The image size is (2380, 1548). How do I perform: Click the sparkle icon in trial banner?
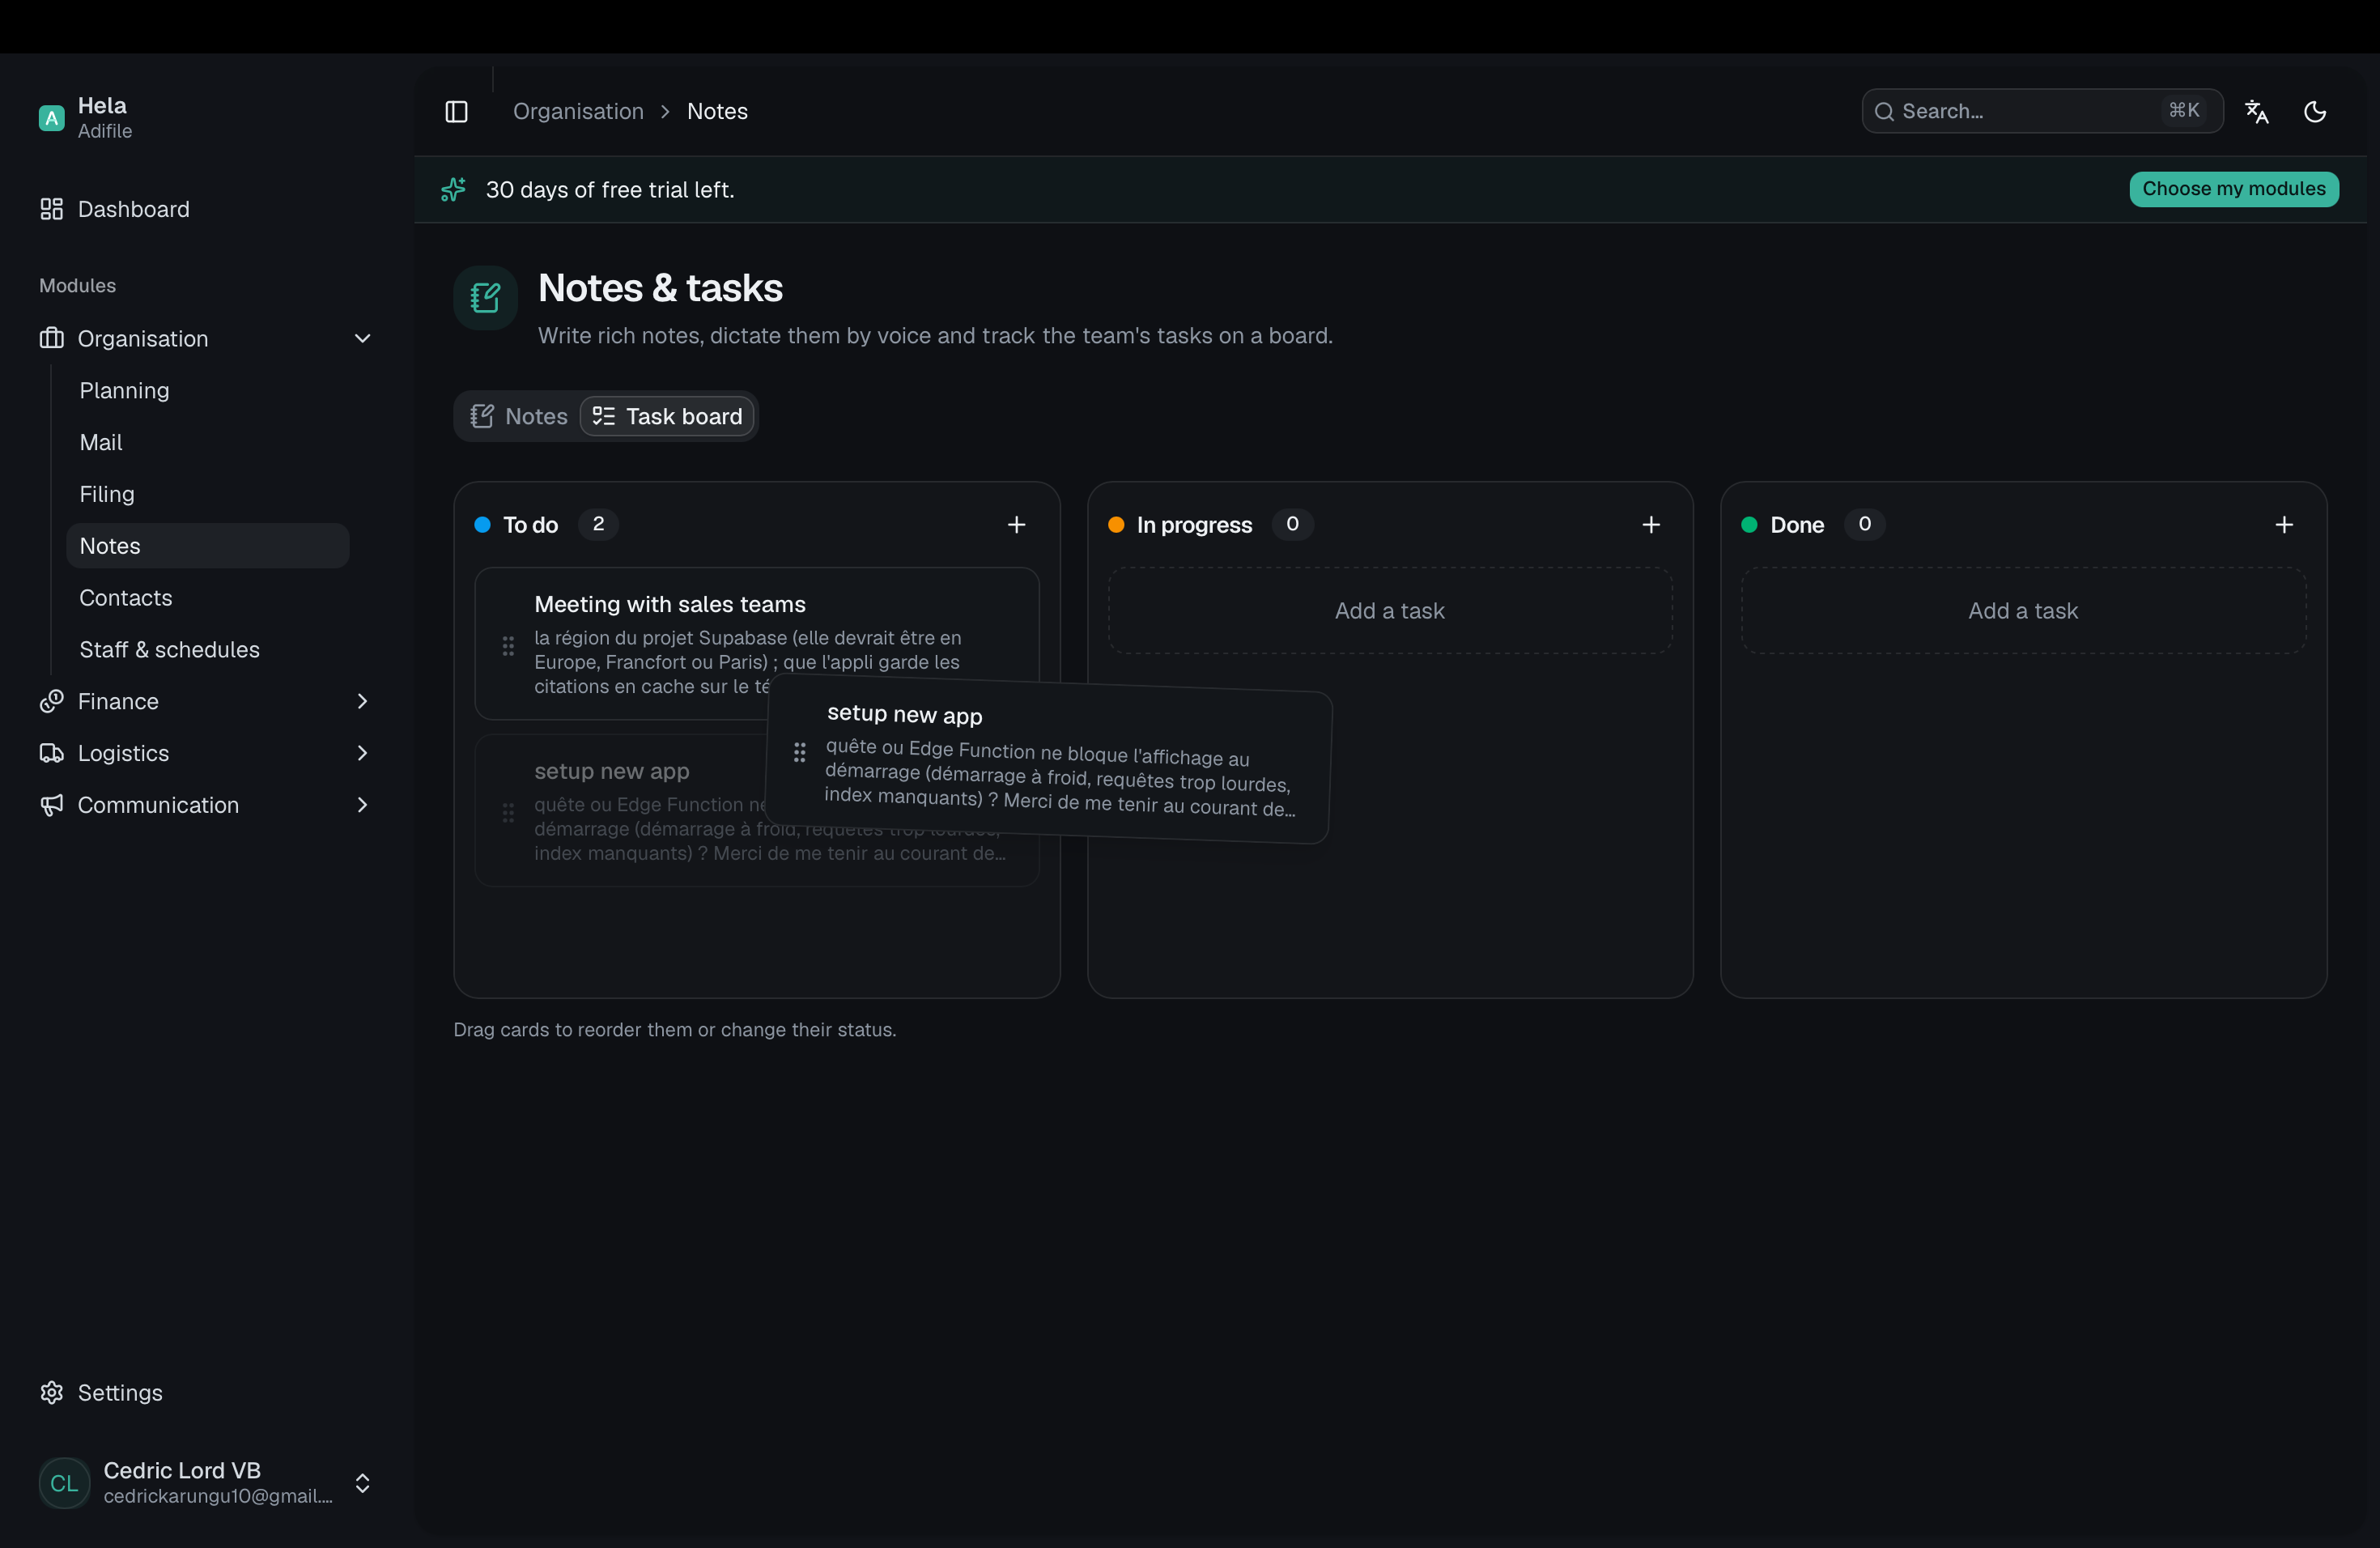click(453, 189)
